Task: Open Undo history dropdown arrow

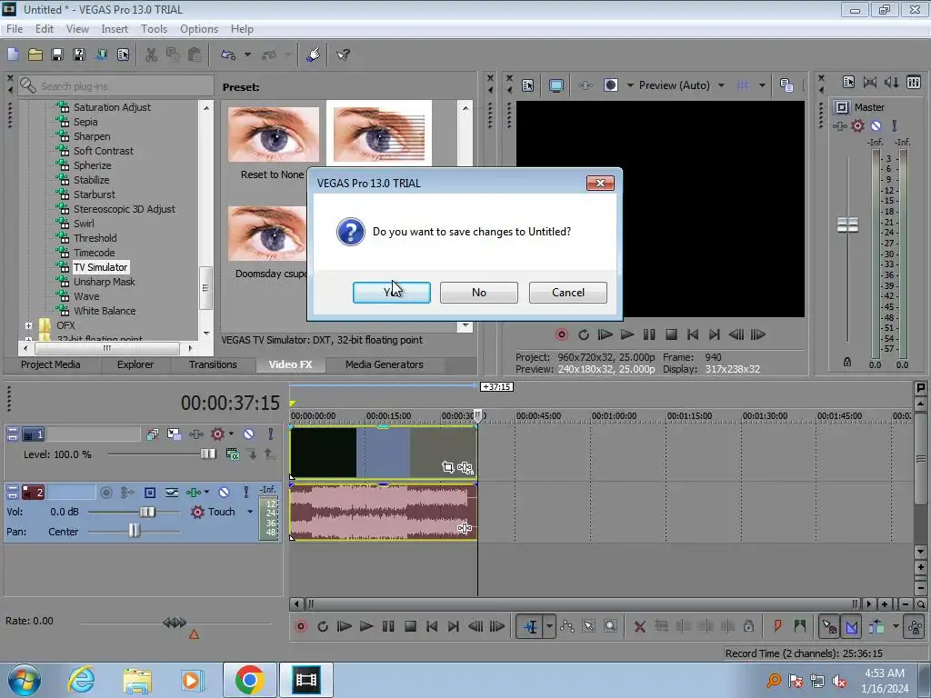Action: click(x=247, y=55)
